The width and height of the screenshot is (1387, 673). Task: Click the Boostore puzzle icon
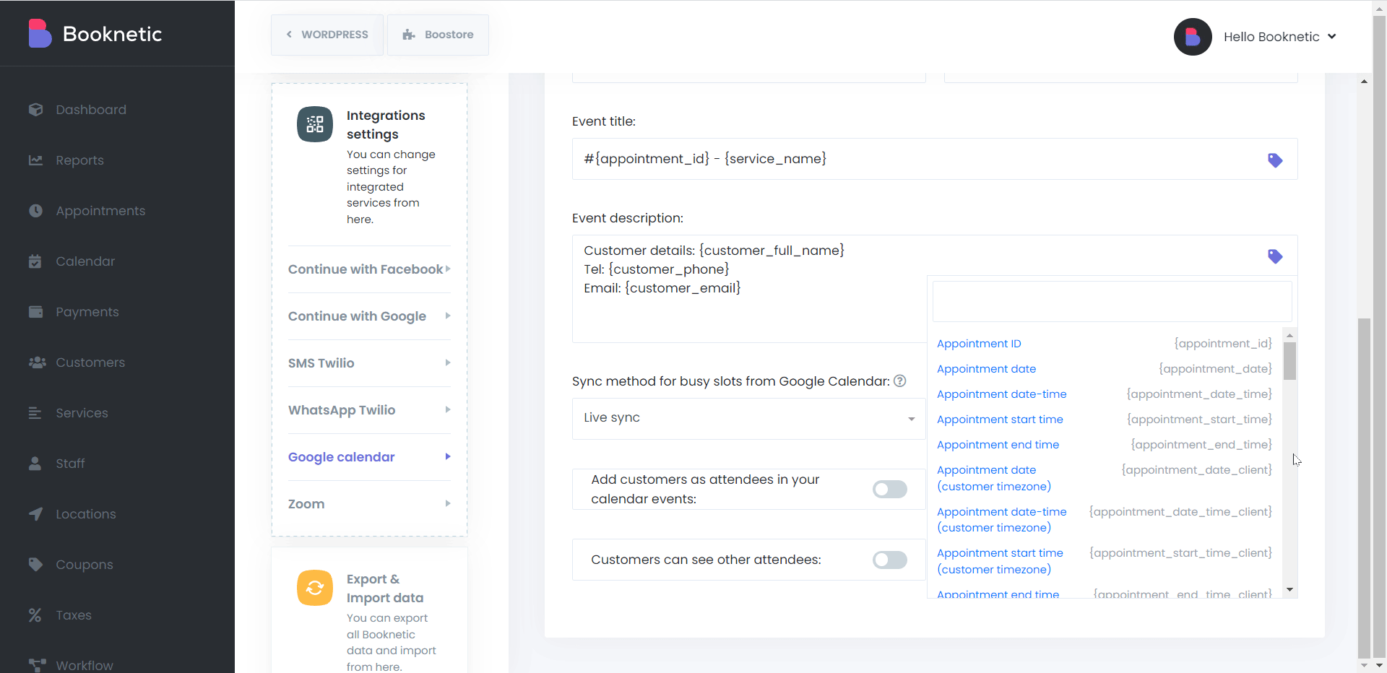[x=409, y=35]
